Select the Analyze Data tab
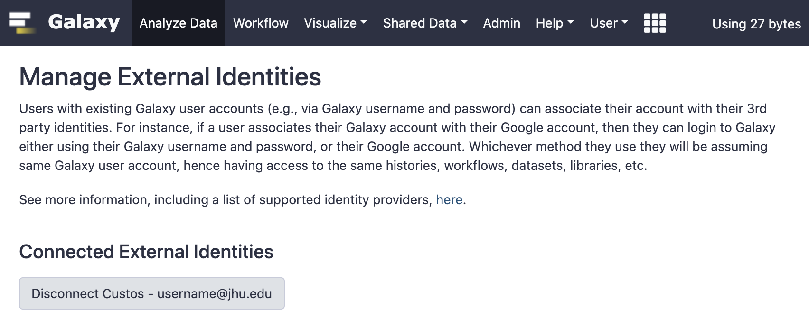Image resolution: width=809 pixels, height=320 pixels. click(x=179, y=23)
